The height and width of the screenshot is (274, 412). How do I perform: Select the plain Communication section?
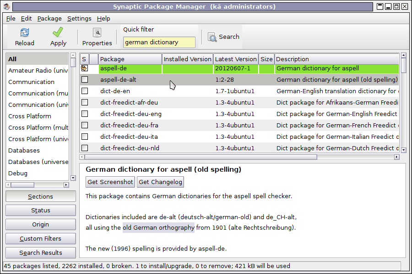tap(38, 82)
